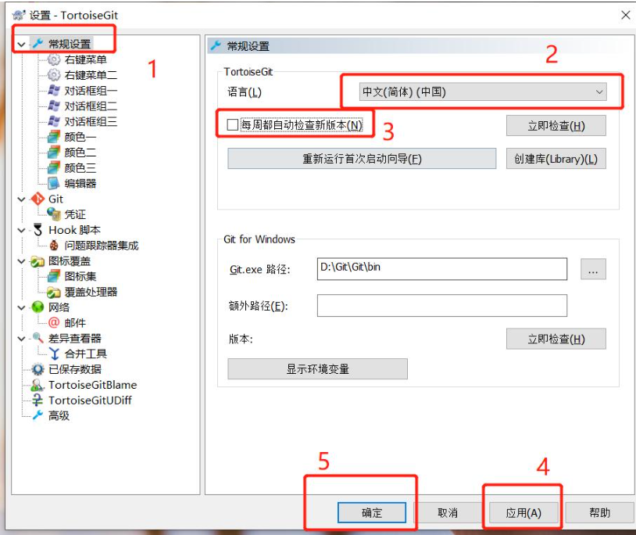Viewport: 636px width, 535px height.
Task: Click the 右键菜单二 gear icon
Action: click(x=54, y=75)
